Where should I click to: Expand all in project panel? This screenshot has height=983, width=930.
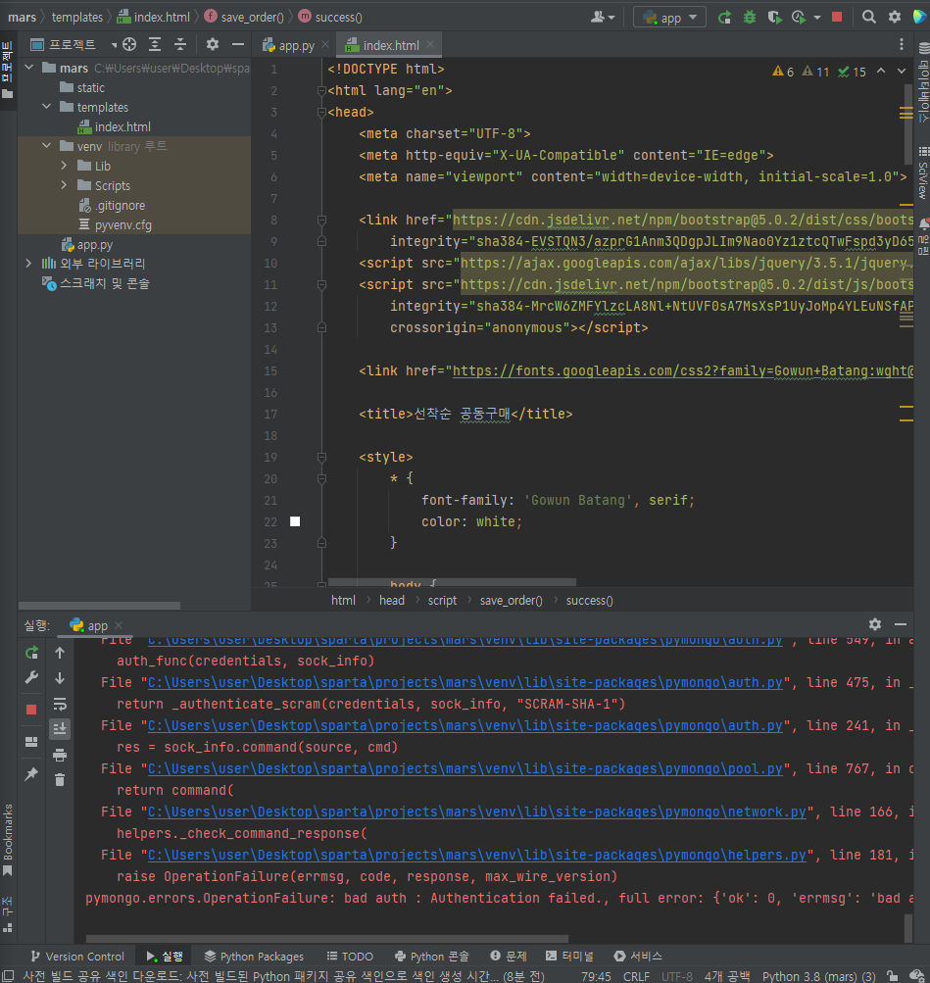[155, 44]
